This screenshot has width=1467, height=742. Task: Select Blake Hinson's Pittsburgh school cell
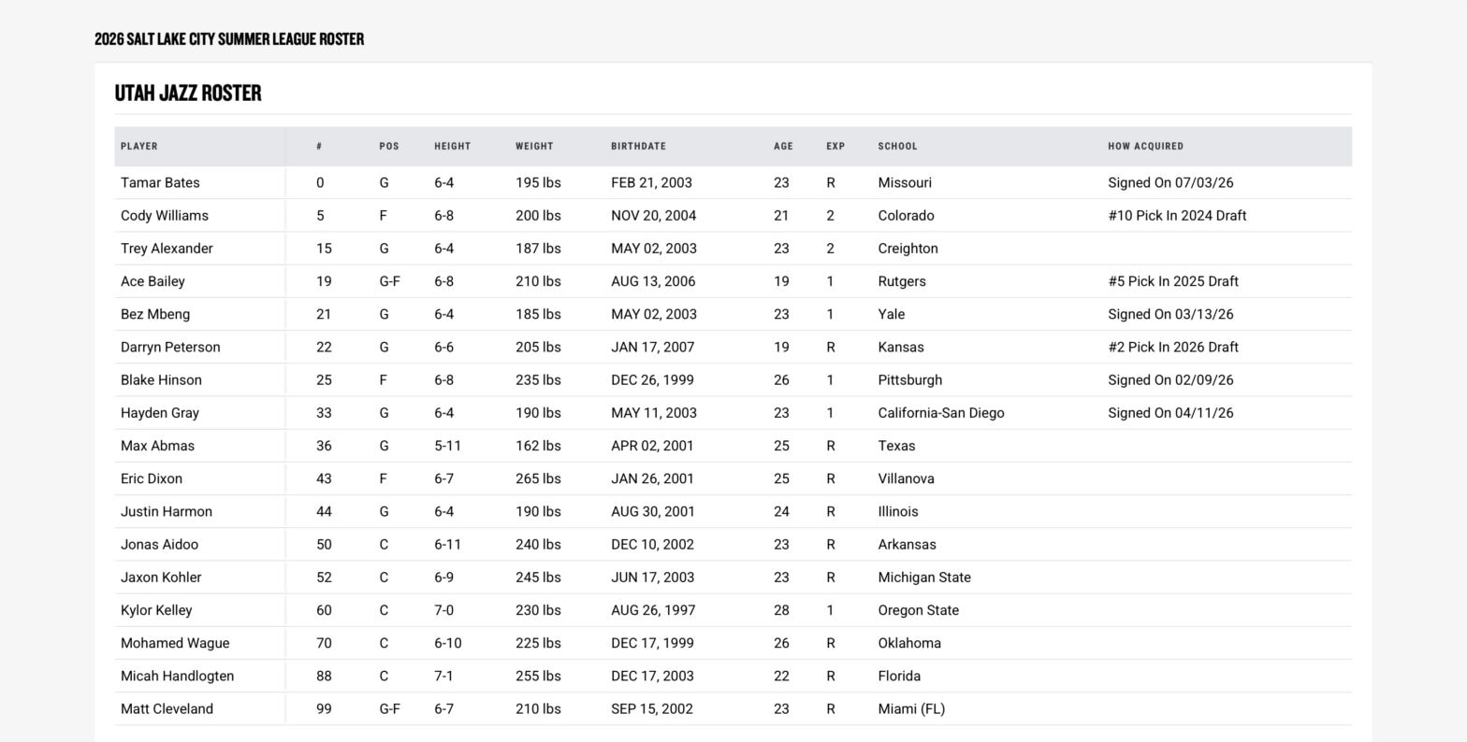(910, 380)
